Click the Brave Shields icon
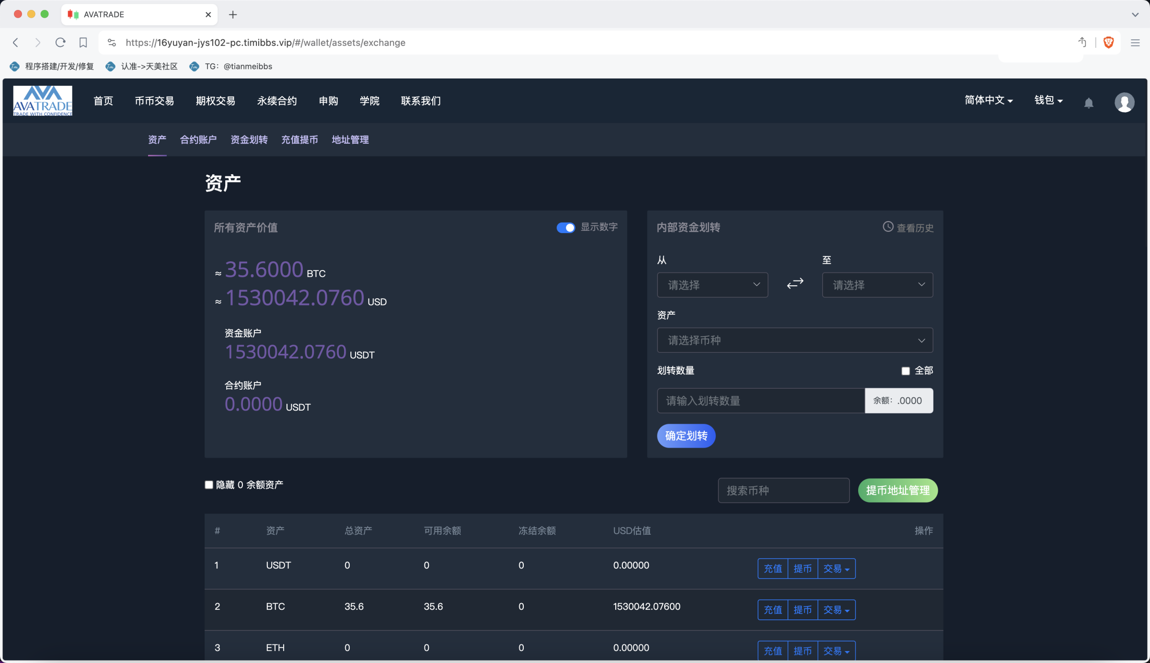 coord(1108,43)
